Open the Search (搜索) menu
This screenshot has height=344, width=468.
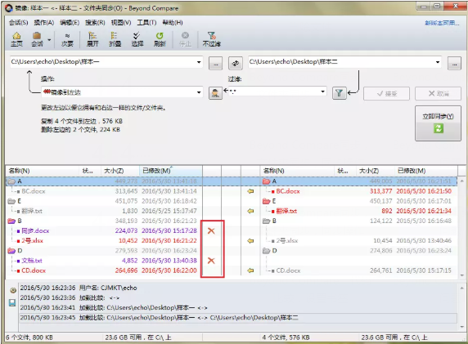pos(95,23)
